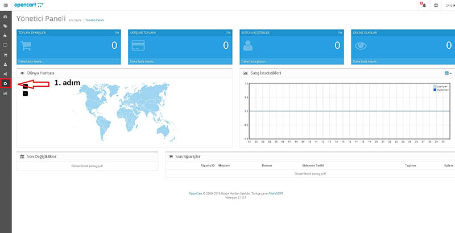455x233 pixels.
Task: Open the Dashboard icon in sidebar
Action: 5,17
